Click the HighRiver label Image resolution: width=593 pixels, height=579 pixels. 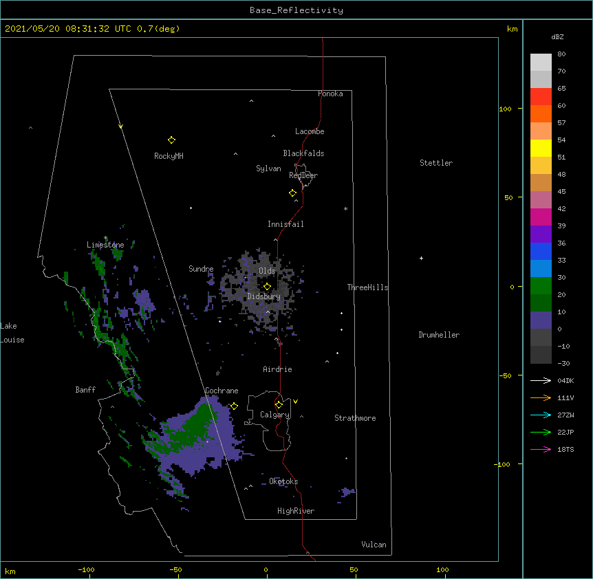[x=296, y=511]
